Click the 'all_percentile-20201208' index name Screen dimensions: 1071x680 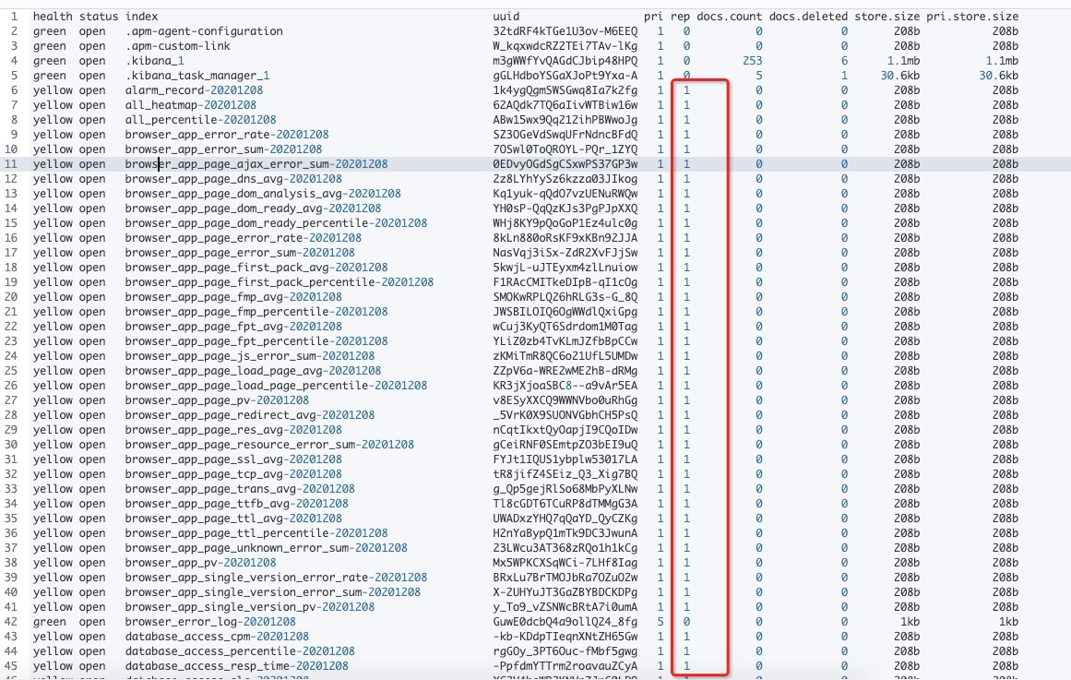201,120
